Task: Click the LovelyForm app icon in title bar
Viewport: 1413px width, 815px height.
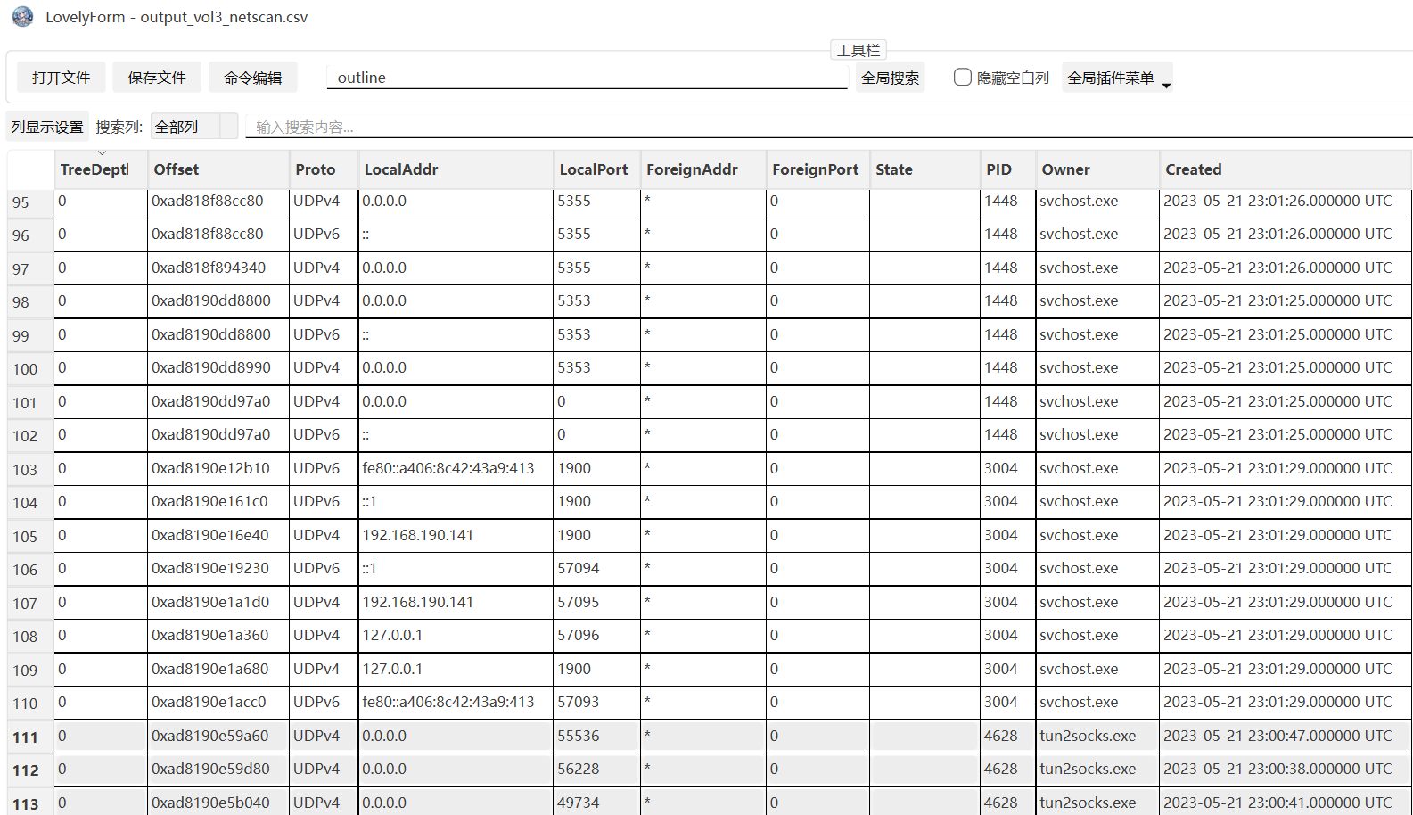Action: tap(22, 17)
